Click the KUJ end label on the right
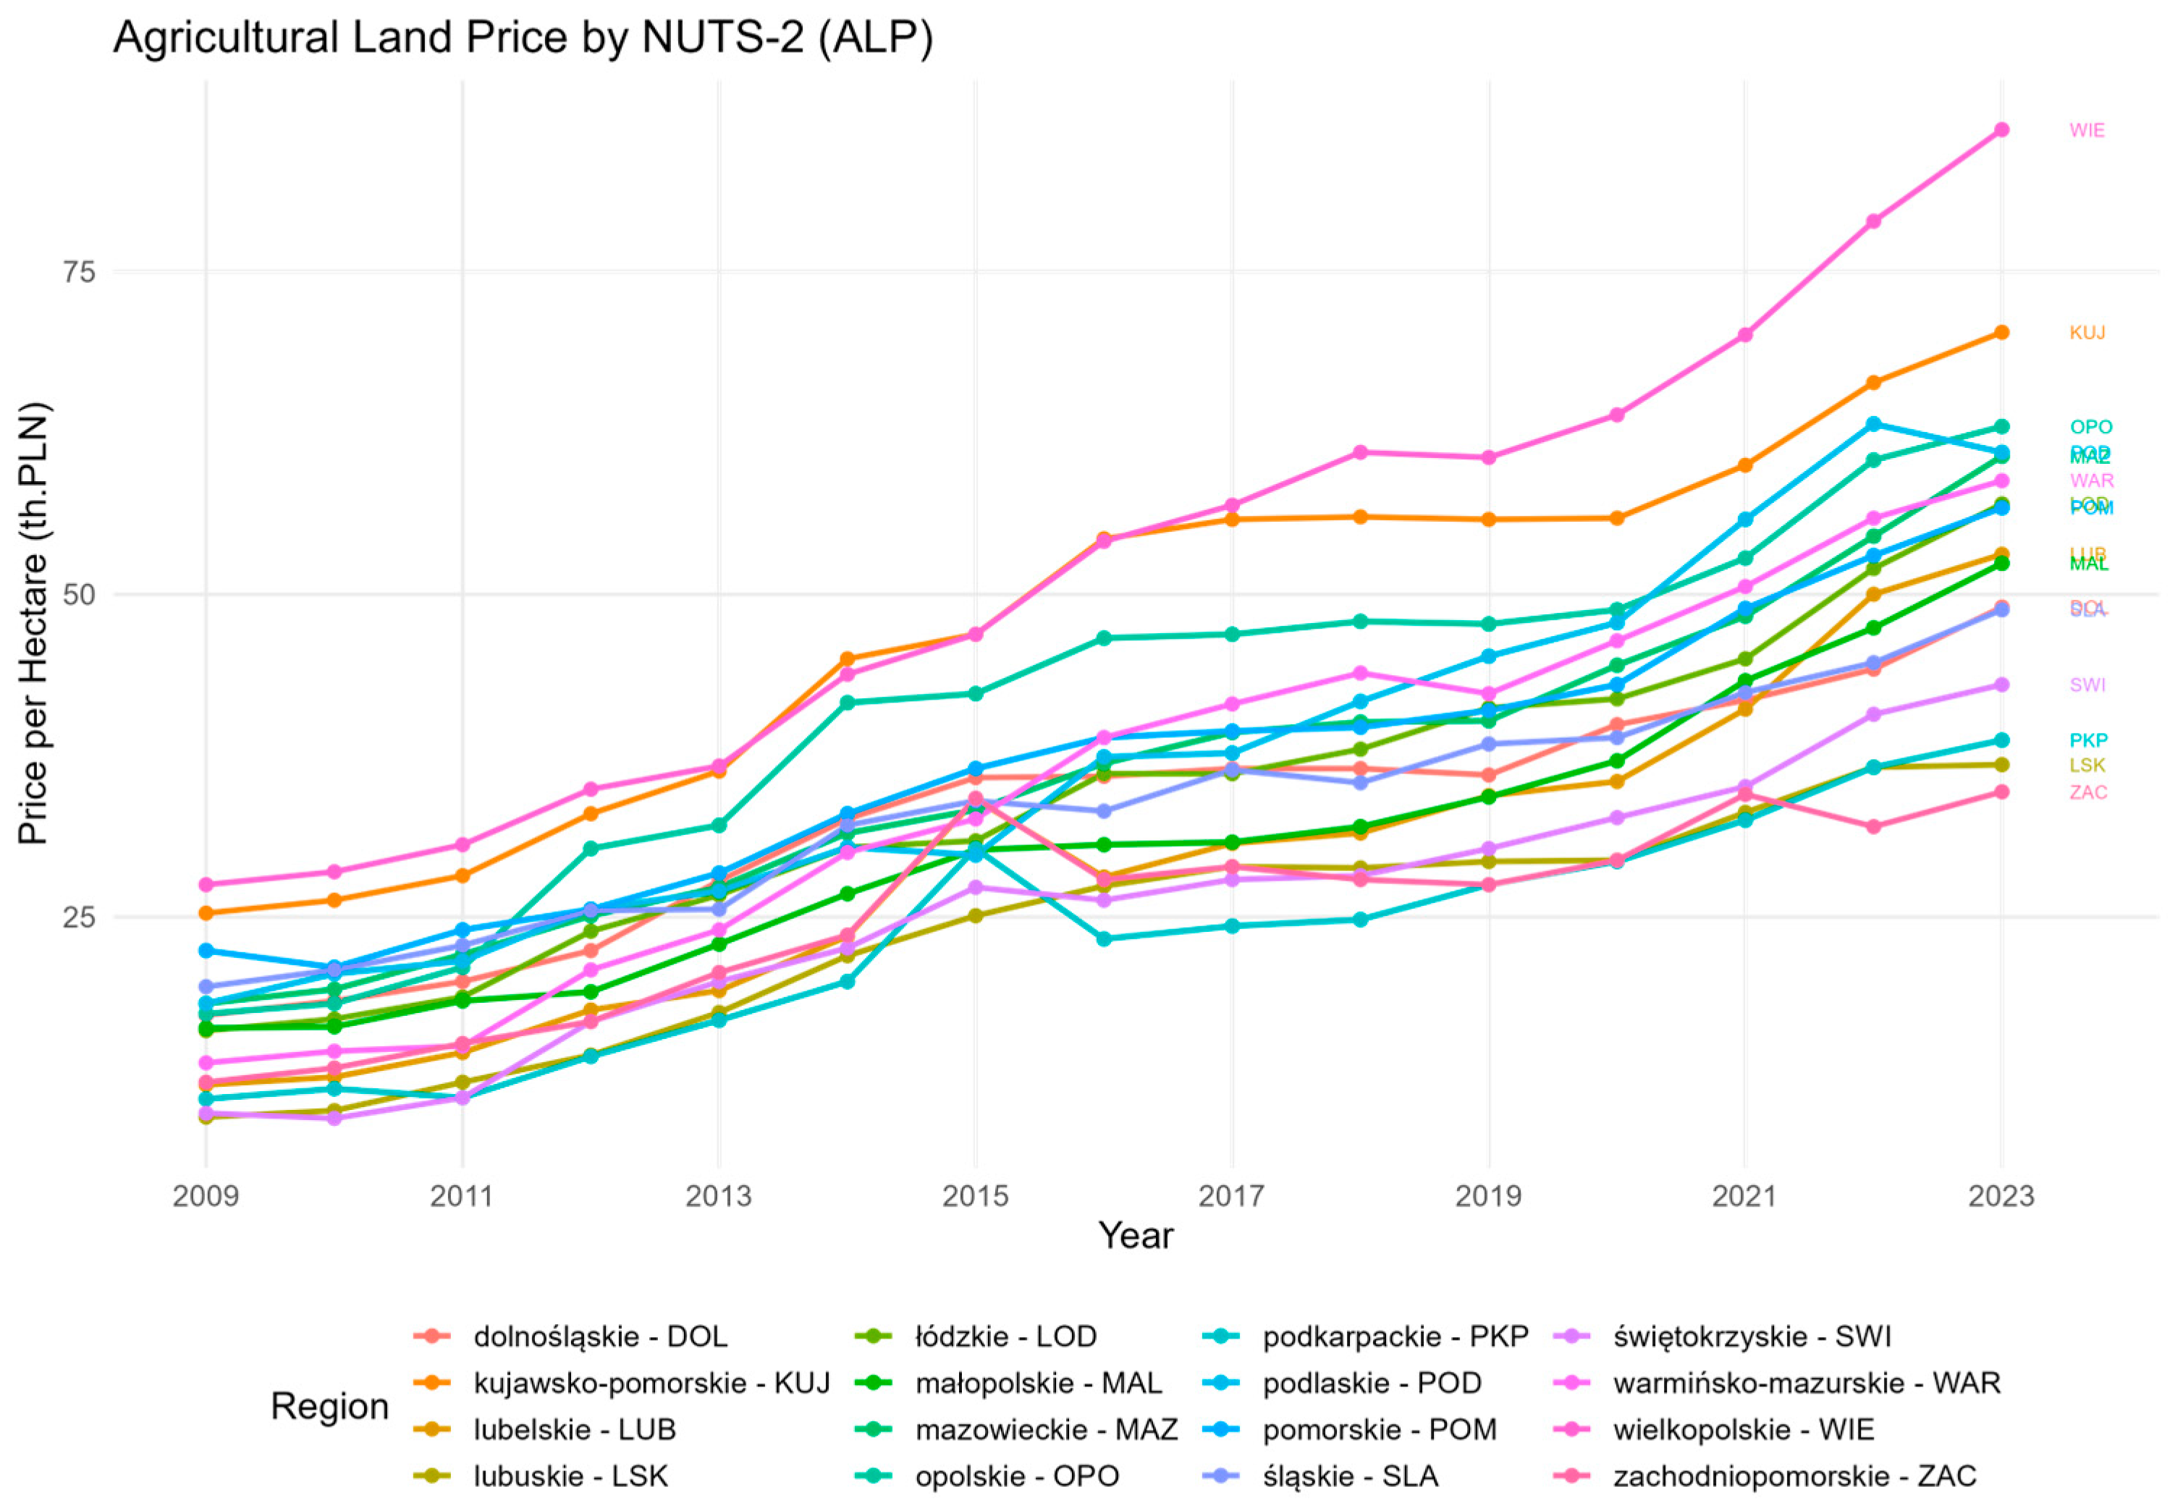This screenshot has height=1505, width=2175. click(2087, 333)
